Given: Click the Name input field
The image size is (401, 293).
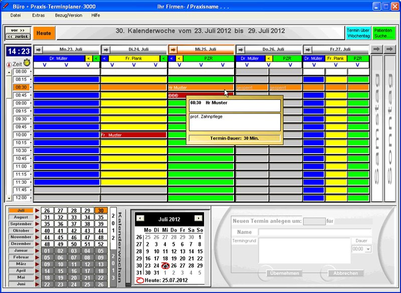Looking at the screenshot, I should pyautogui.click(x=315, y=232).
